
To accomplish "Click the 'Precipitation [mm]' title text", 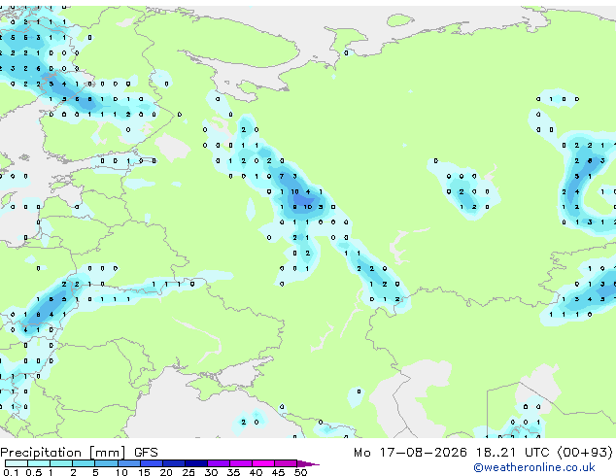I will pos(63,453).
